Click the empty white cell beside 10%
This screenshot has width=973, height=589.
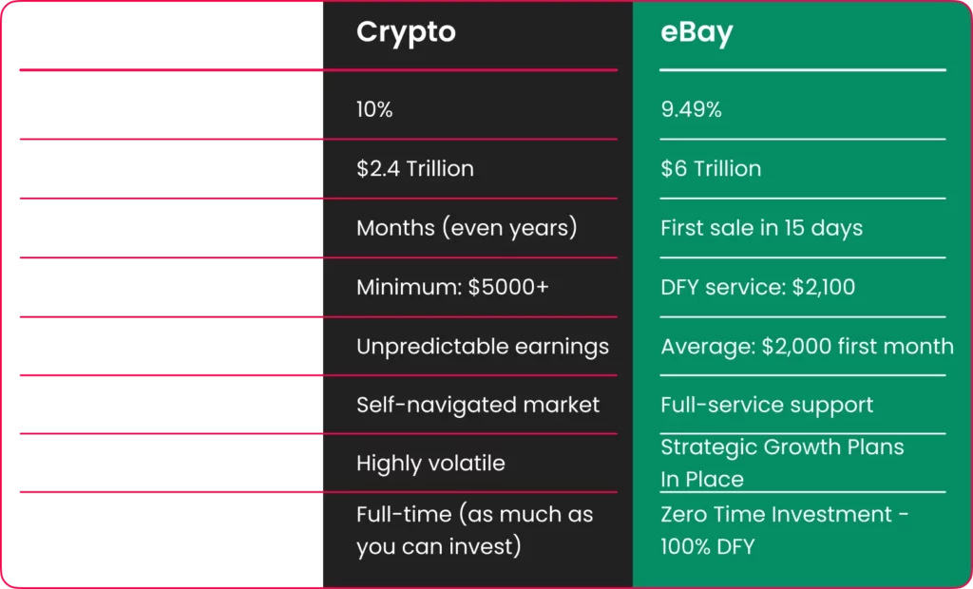(x=171, y=104)
